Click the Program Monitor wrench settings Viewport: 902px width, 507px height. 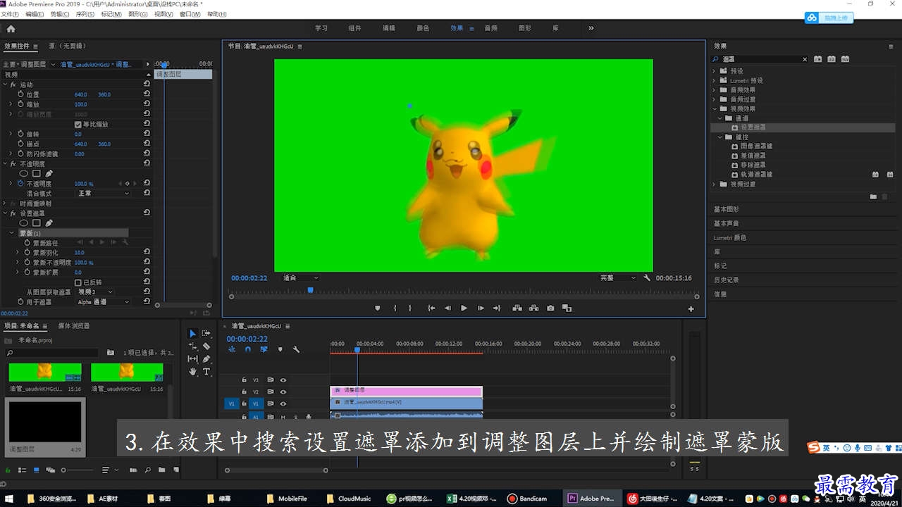tap(647, 278)
